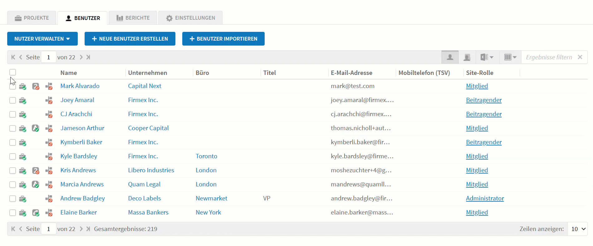Click blocked authentication icon for Kris Andrews
The height and width of the screenshot is (246, 593).
pos(36,171)
